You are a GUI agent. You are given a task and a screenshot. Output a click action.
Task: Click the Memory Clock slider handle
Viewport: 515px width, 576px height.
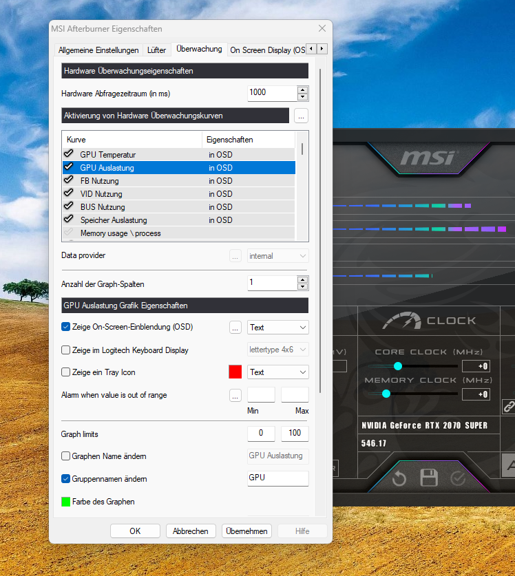click(x=386, y=394)
